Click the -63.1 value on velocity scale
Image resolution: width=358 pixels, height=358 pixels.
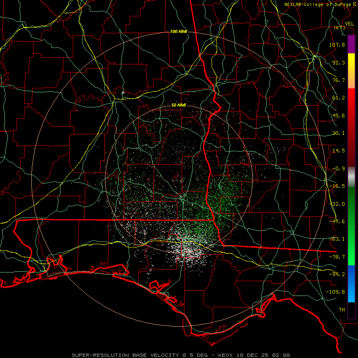point(337,239)
